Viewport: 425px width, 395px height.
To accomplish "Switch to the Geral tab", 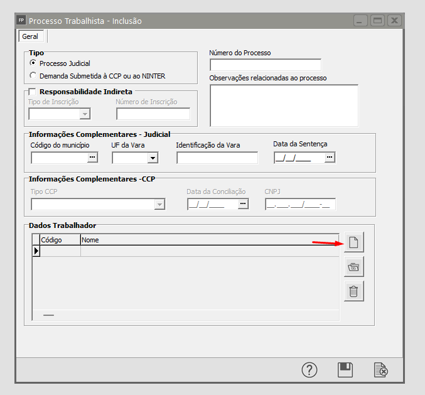I will pyautogui.click(x=30, y=36).
